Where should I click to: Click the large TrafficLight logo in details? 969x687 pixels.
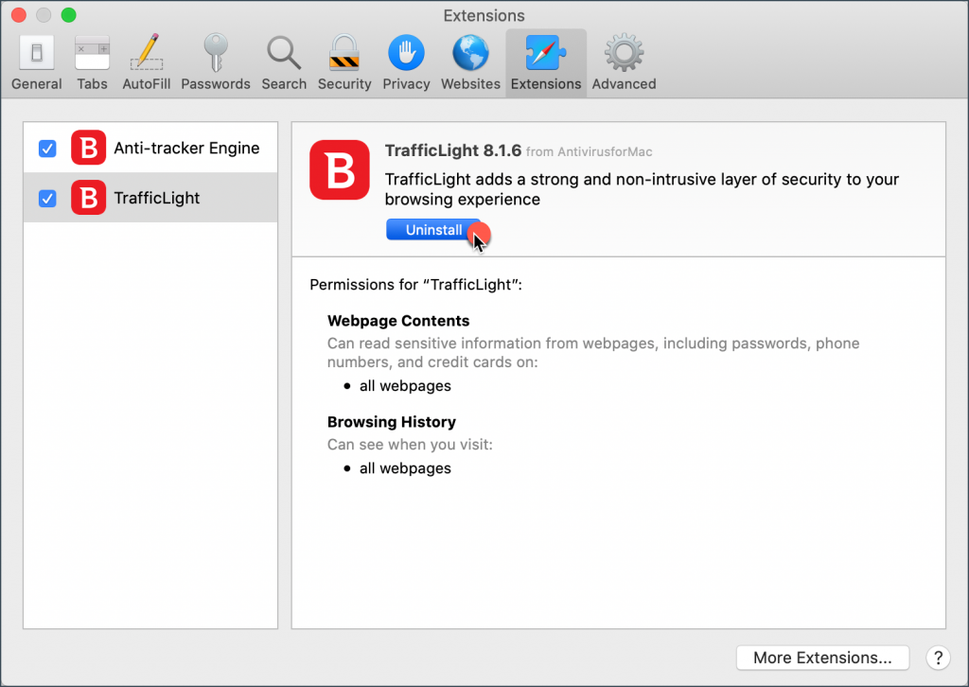pyautogui.click(x=340, y=170)
